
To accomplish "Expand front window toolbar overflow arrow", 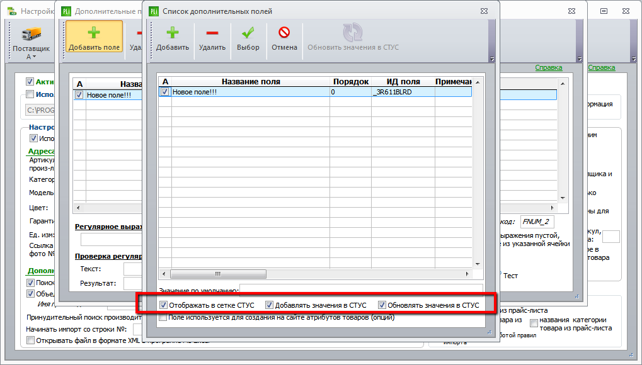I will [x=491, y=59].
